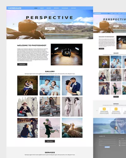Click the See More button below gallery
Screen dimensions: 126x158
pos(50,141)
